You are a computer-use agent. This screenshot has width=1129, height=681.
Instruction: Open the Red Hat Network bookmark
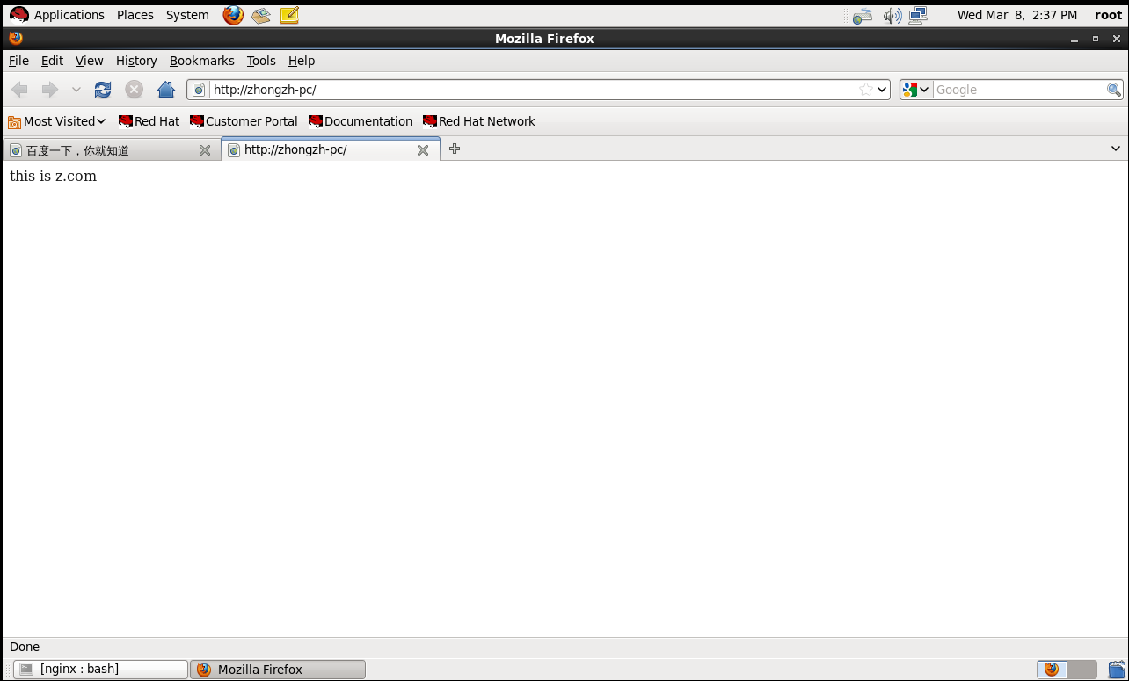[x=478, y=121]
